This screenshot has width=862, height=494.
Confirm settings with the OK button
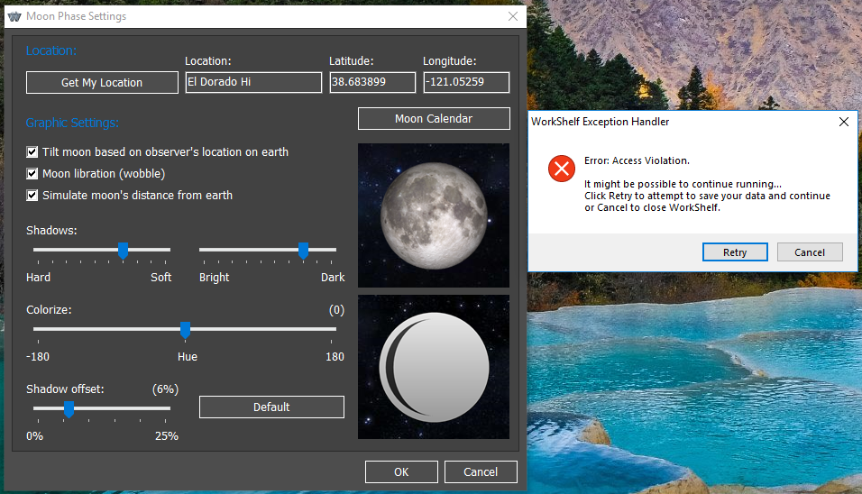coord(401,471)
